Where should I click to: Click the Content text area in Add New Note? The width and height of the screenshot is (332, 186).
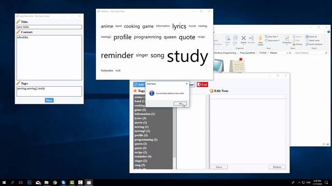click(49, 57)
